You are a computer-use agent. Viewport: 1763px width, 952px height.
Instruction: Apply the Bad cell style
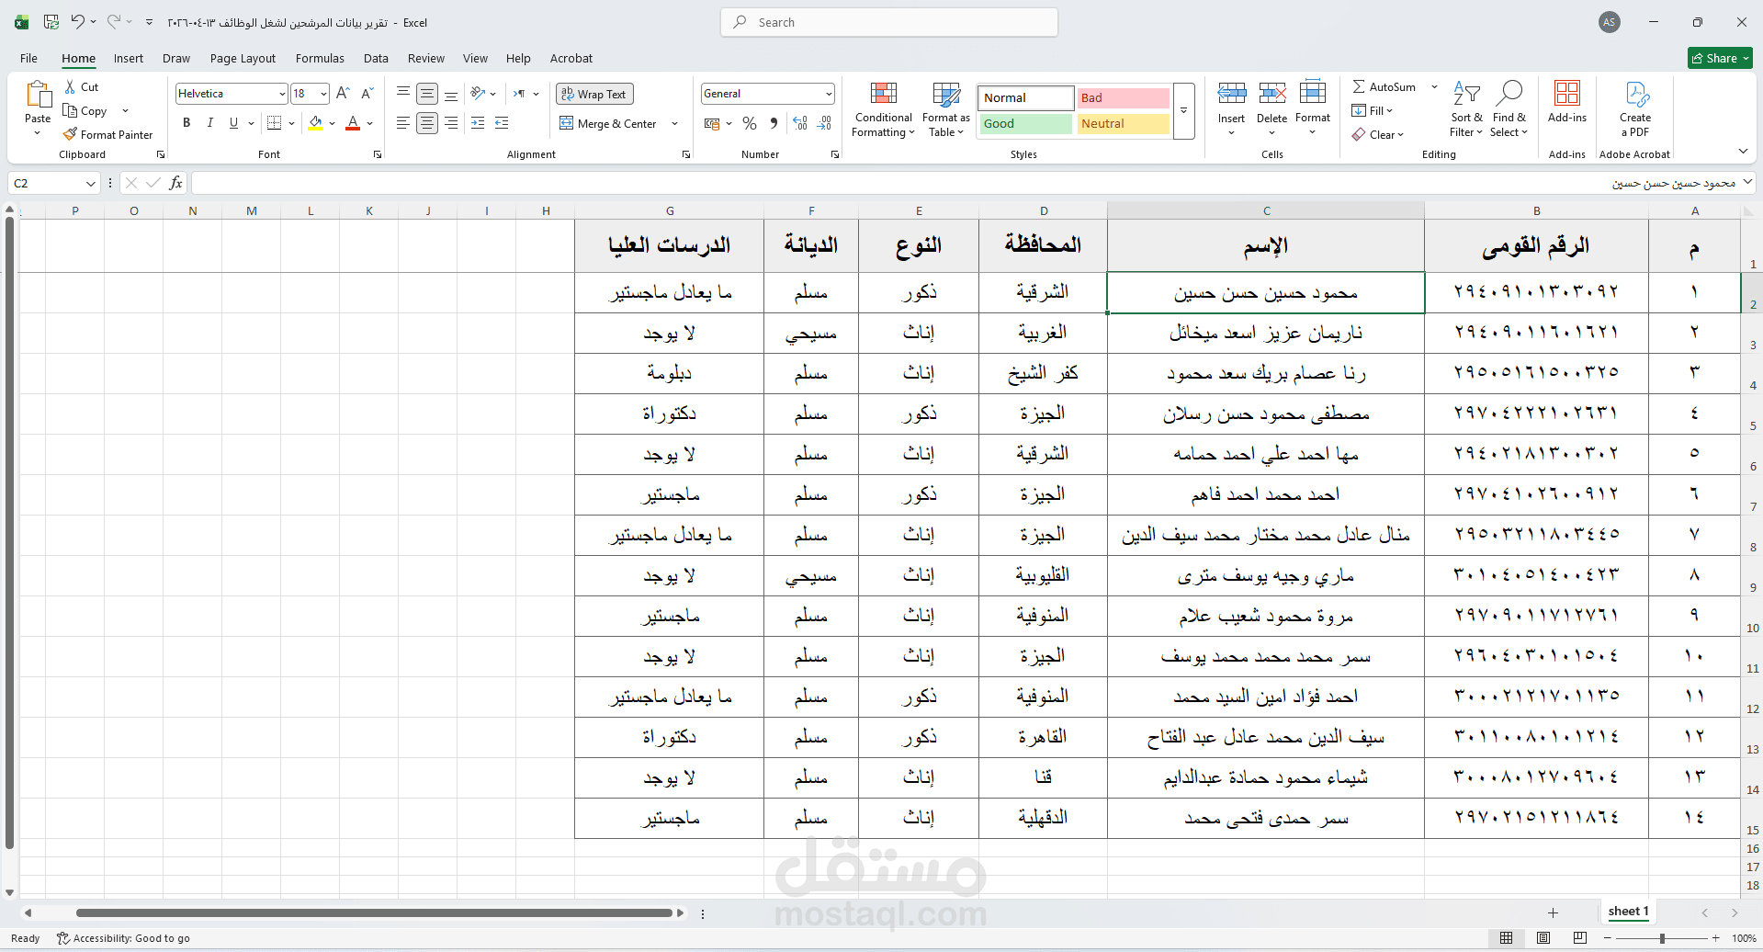(x=1123, y=97)
